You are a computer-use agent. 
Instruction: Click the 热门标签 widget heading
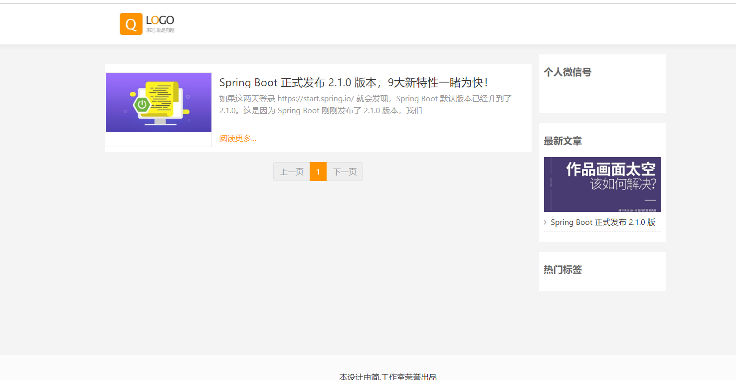(562, 270)
